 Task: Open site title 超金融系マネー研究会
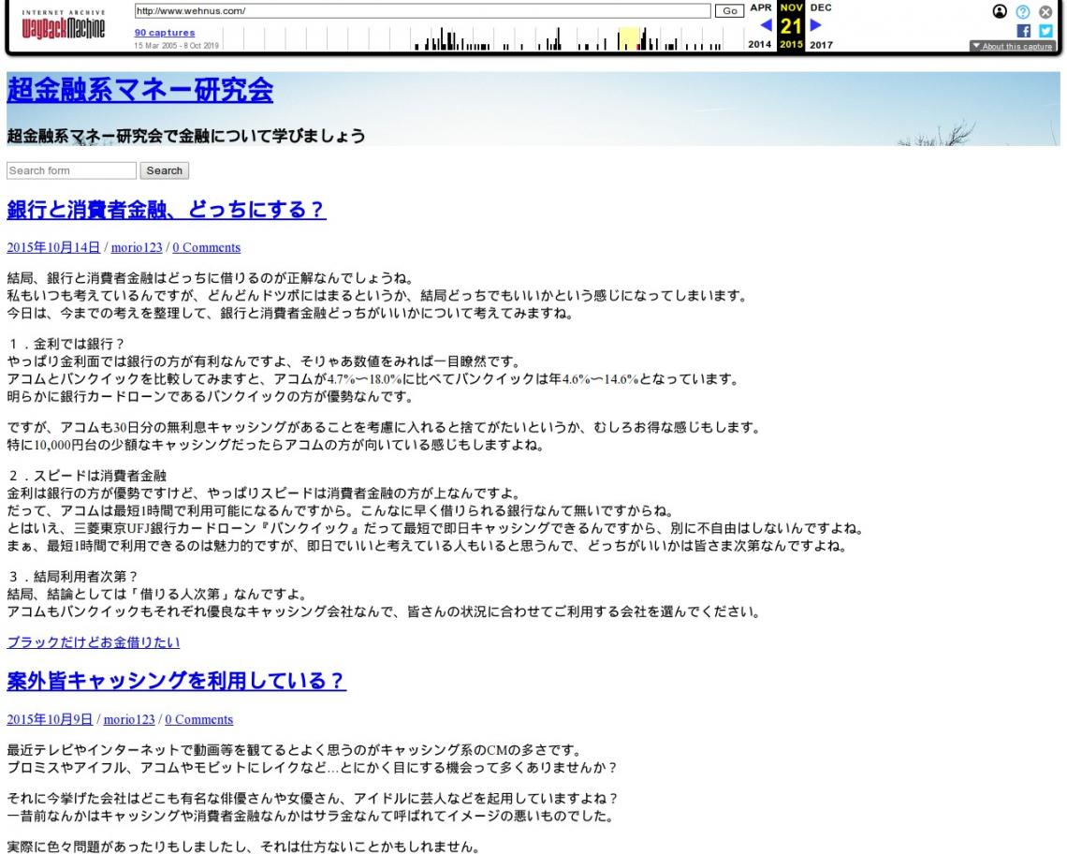(140, 90)
